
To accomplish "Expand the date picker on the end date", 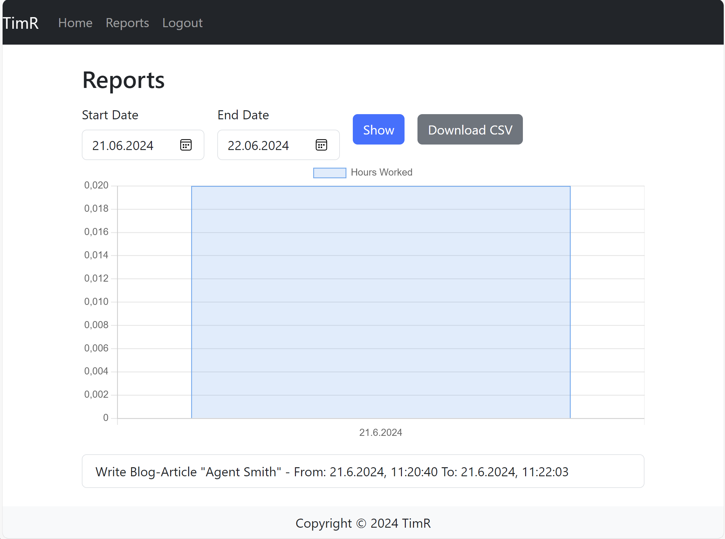I will (321, 145).
